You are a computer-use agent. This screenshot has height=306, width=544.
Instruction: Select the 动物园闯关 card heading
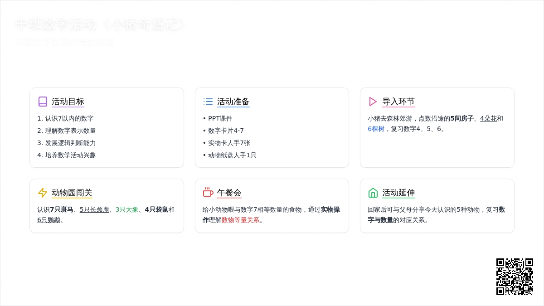(72, 193)
